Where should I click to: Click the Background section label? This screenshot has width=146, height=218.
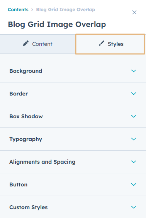point(26,71)
